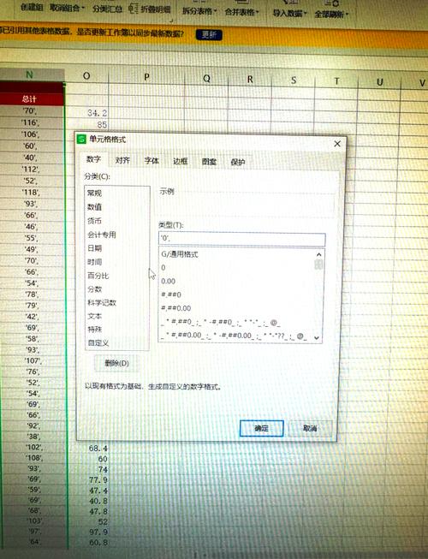428x559 pixels.
Task: Select 分数 category
Action: coord(117,289)
